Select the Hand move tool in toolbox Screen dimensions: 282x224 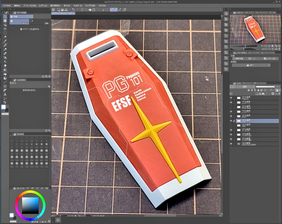(x=5, y=21)
